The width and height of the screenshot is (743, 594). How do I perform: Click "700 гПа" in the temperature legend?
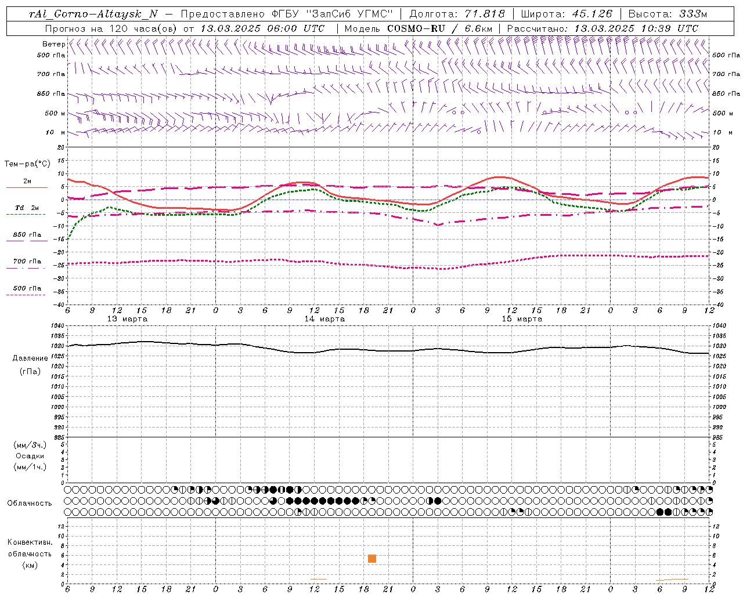[x=27, y=262]
